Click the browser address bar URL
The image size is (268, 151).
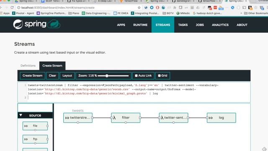[x=58, y=8]
